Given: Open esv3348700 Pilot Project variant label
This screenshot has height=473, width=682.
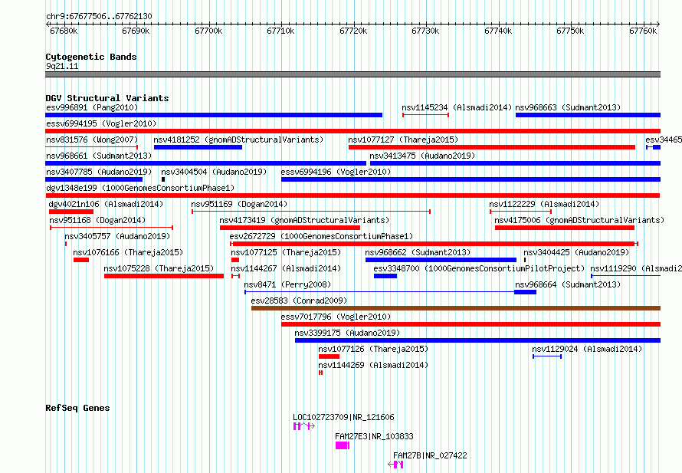Looking at the screenshot, I should click(x=479, y=268).
